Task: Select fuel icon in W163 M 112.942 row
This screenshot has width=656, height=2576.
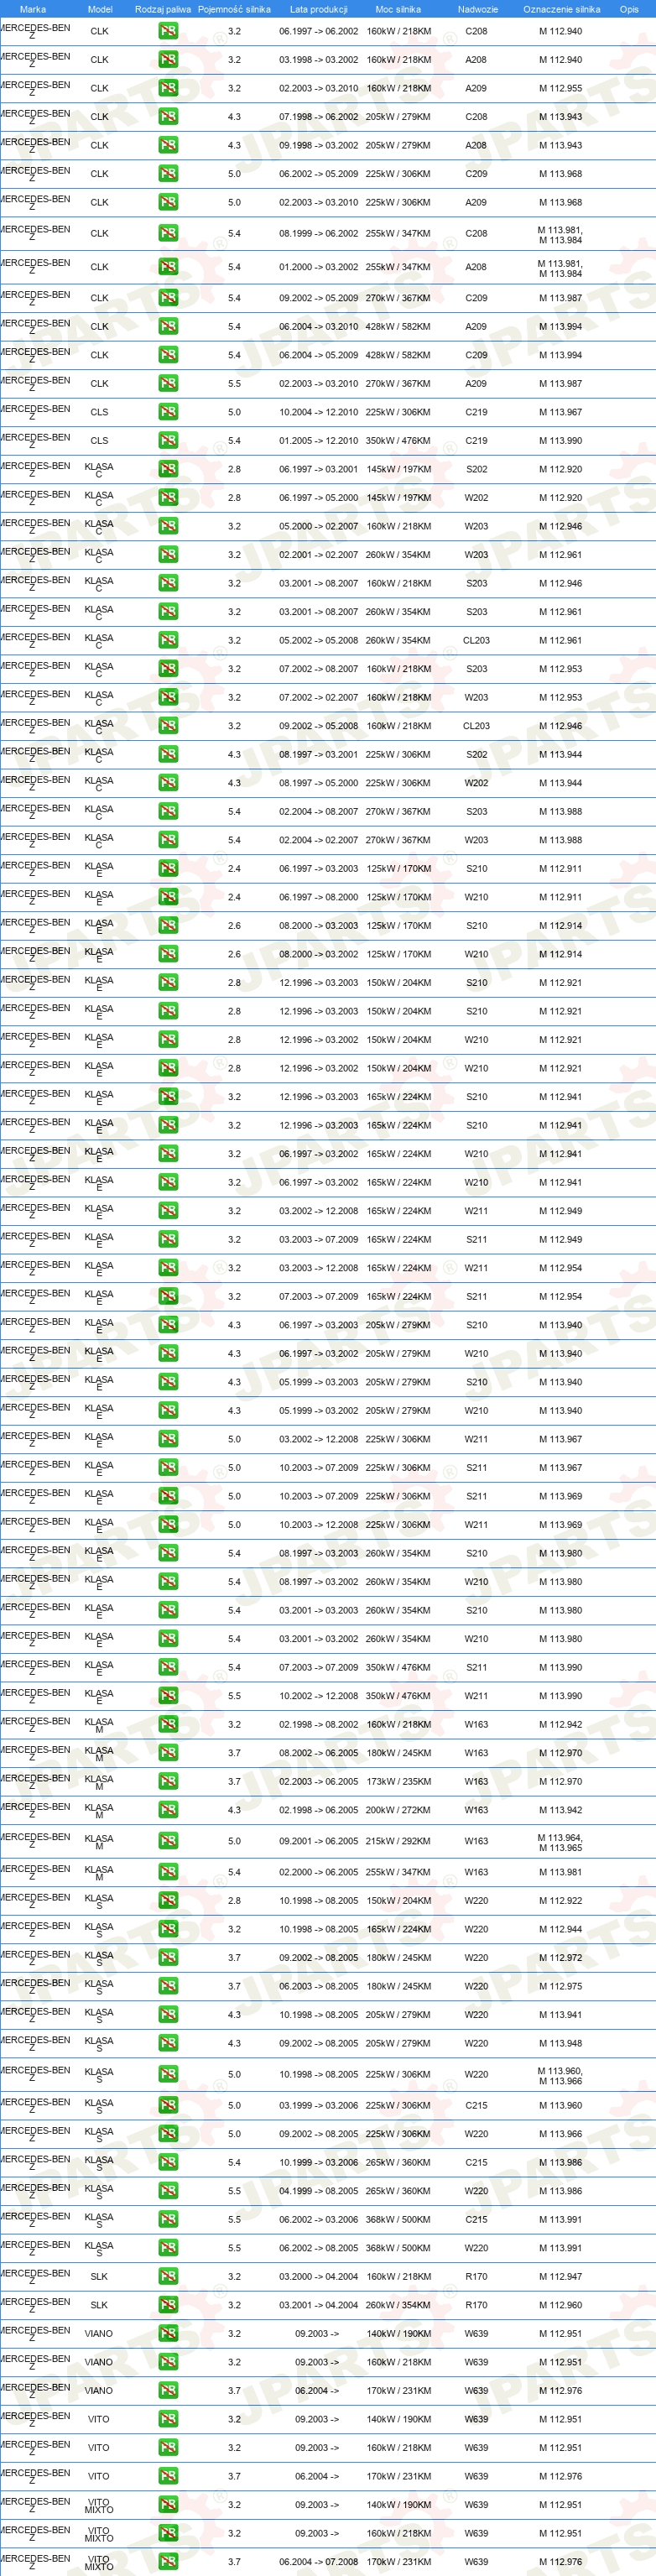Action: point(168,1724)
